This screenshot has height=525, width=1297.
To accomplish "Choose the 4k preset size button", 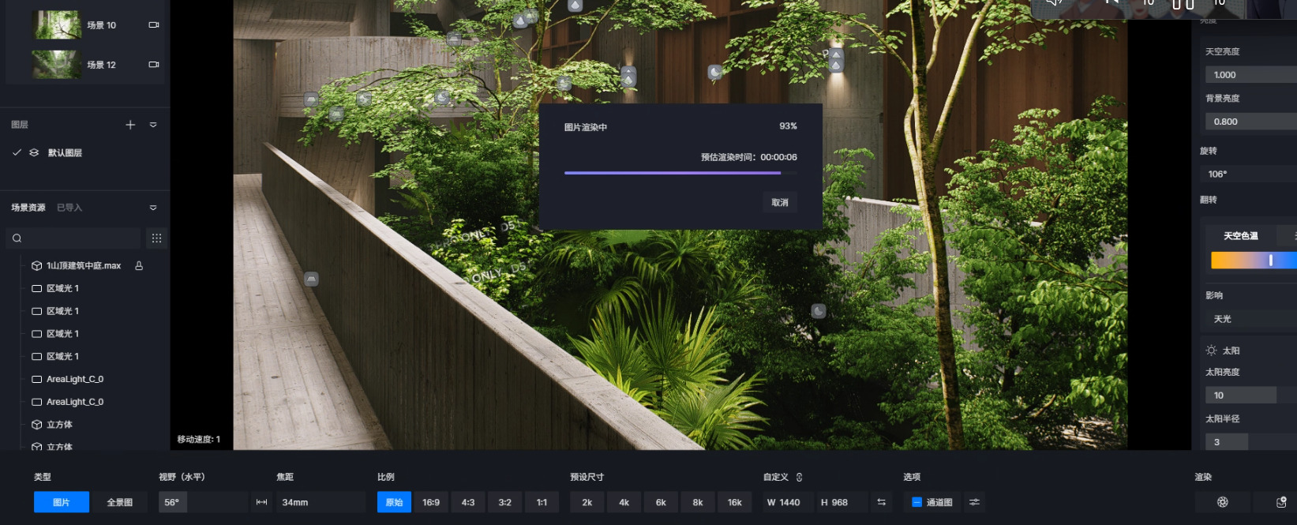I will (x=624, y=502).
